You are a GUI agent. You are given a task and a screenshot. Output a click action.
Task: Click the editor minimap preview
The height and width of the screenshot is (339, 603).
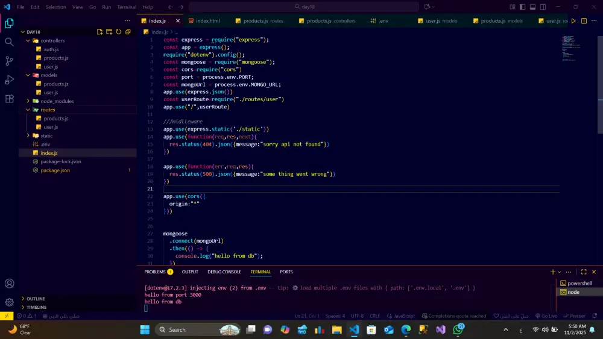pos(573,49)
